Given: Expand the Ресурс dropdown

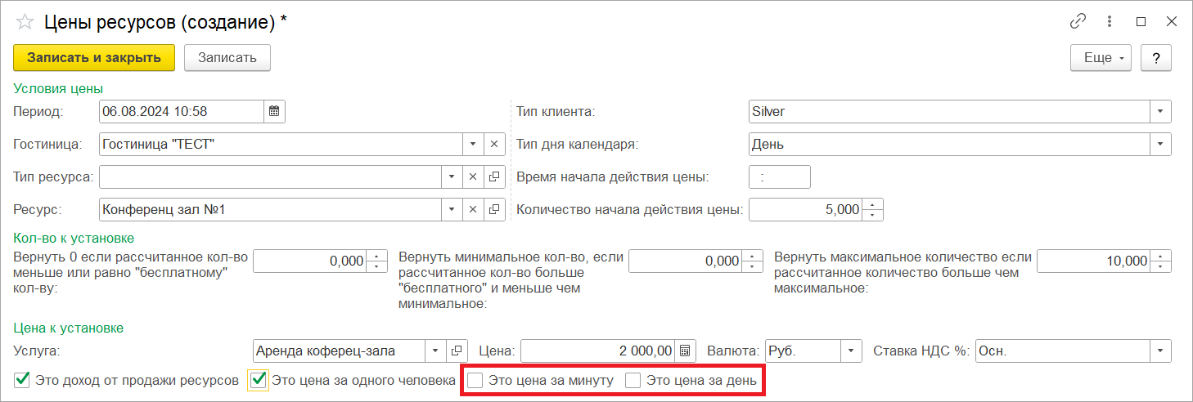Looking at the screenshot, I should (452, 210).
